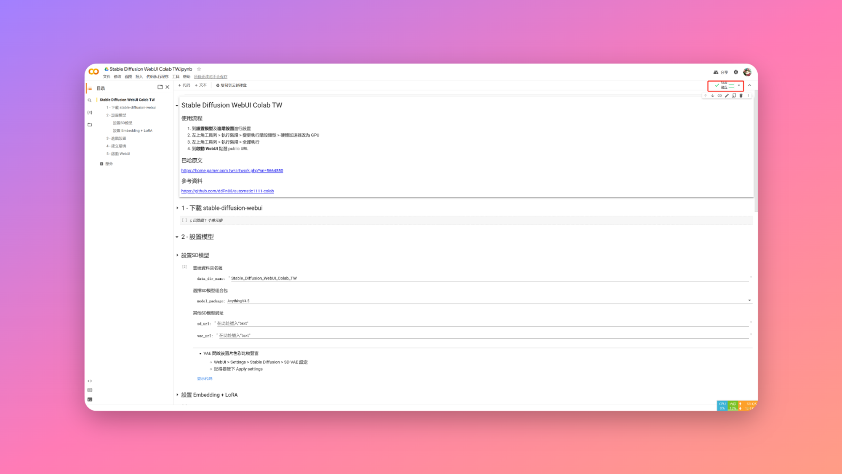The image size is (842, 474).
Task: Close the table of contents panel
Action: click(168, 87)
